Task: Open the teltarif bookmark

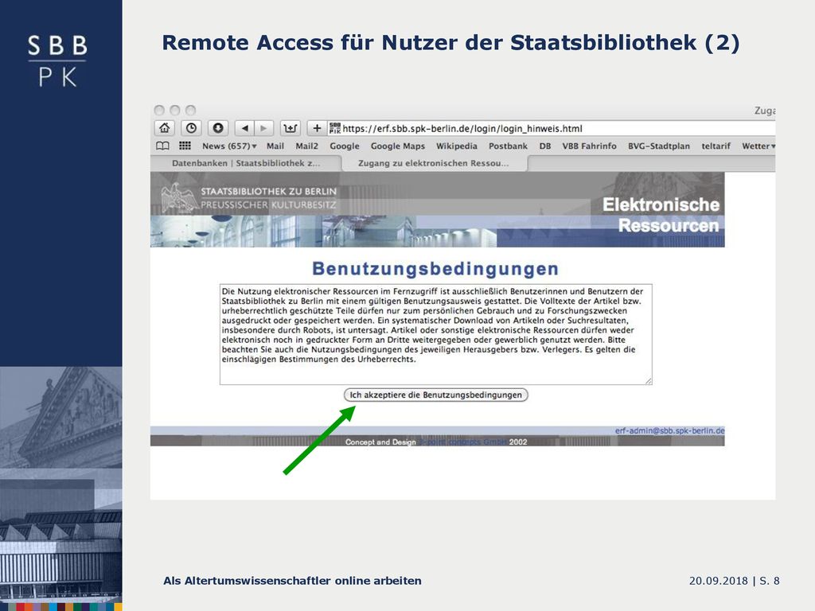Action: (x=716, y=146)
